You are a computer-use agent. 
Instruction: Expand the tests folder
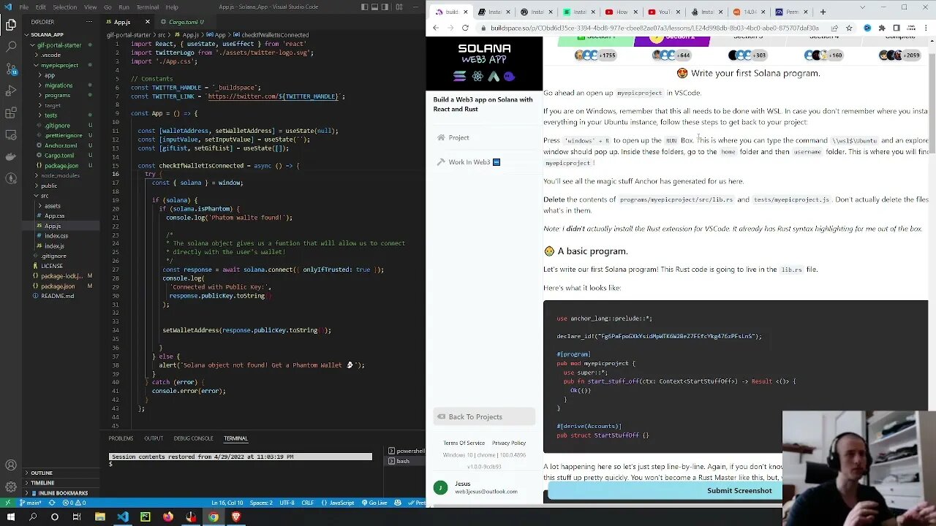coord(50,115)
